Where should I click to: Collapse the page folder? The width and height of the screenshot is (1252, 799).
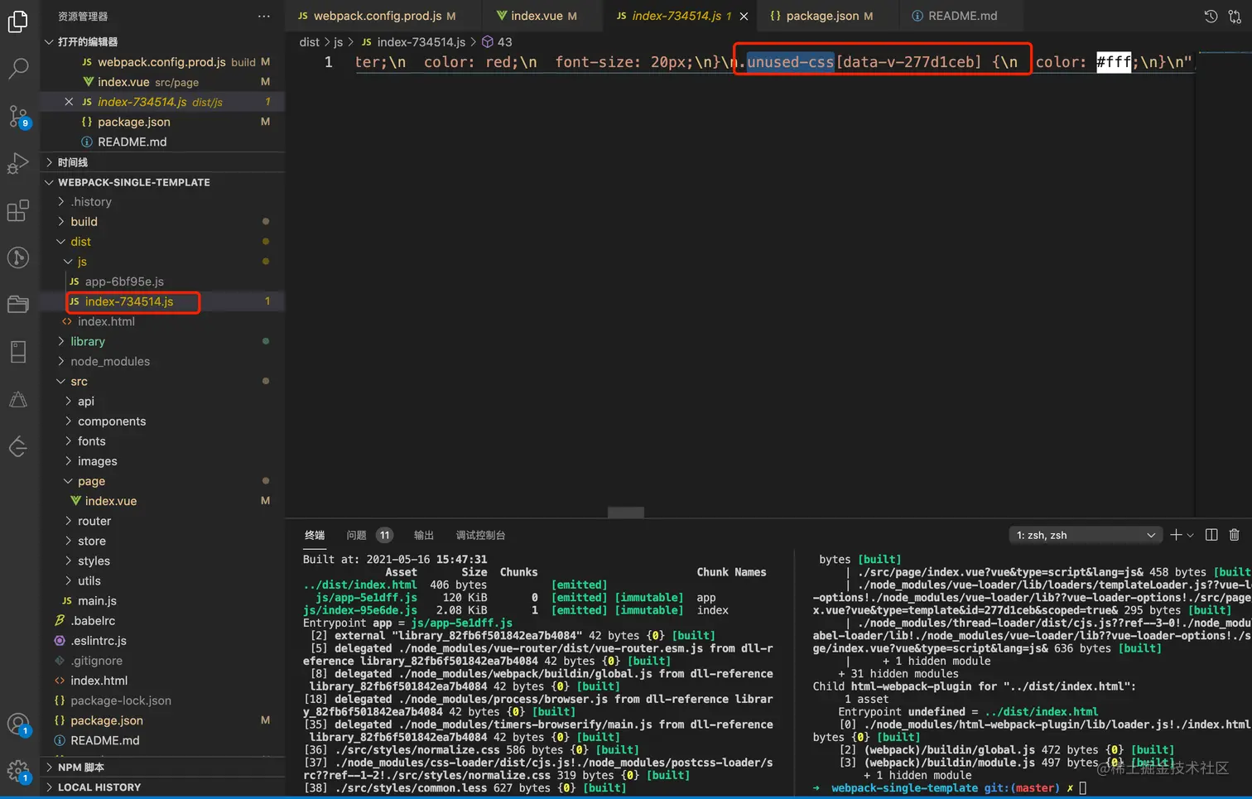click(x=163, y=481)
